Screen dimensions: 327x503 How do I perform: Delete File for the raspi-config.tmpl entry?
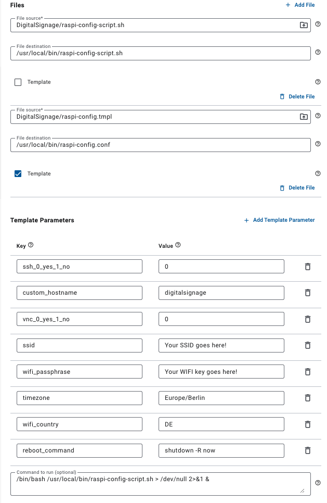click(297, 188)
